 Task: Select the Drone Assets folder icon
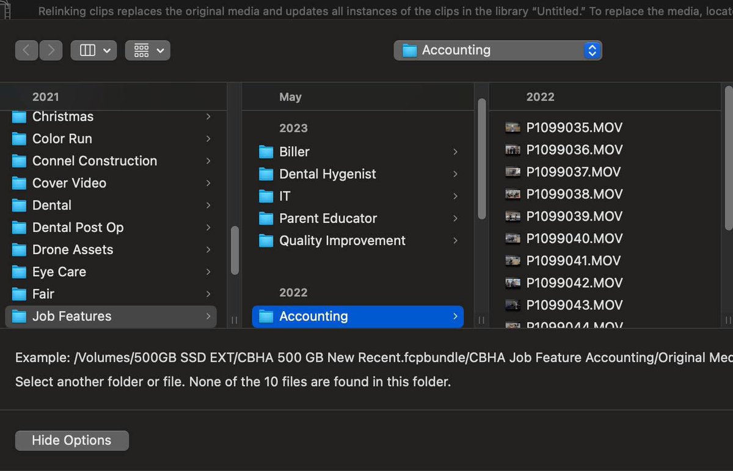tap(20, 250)
